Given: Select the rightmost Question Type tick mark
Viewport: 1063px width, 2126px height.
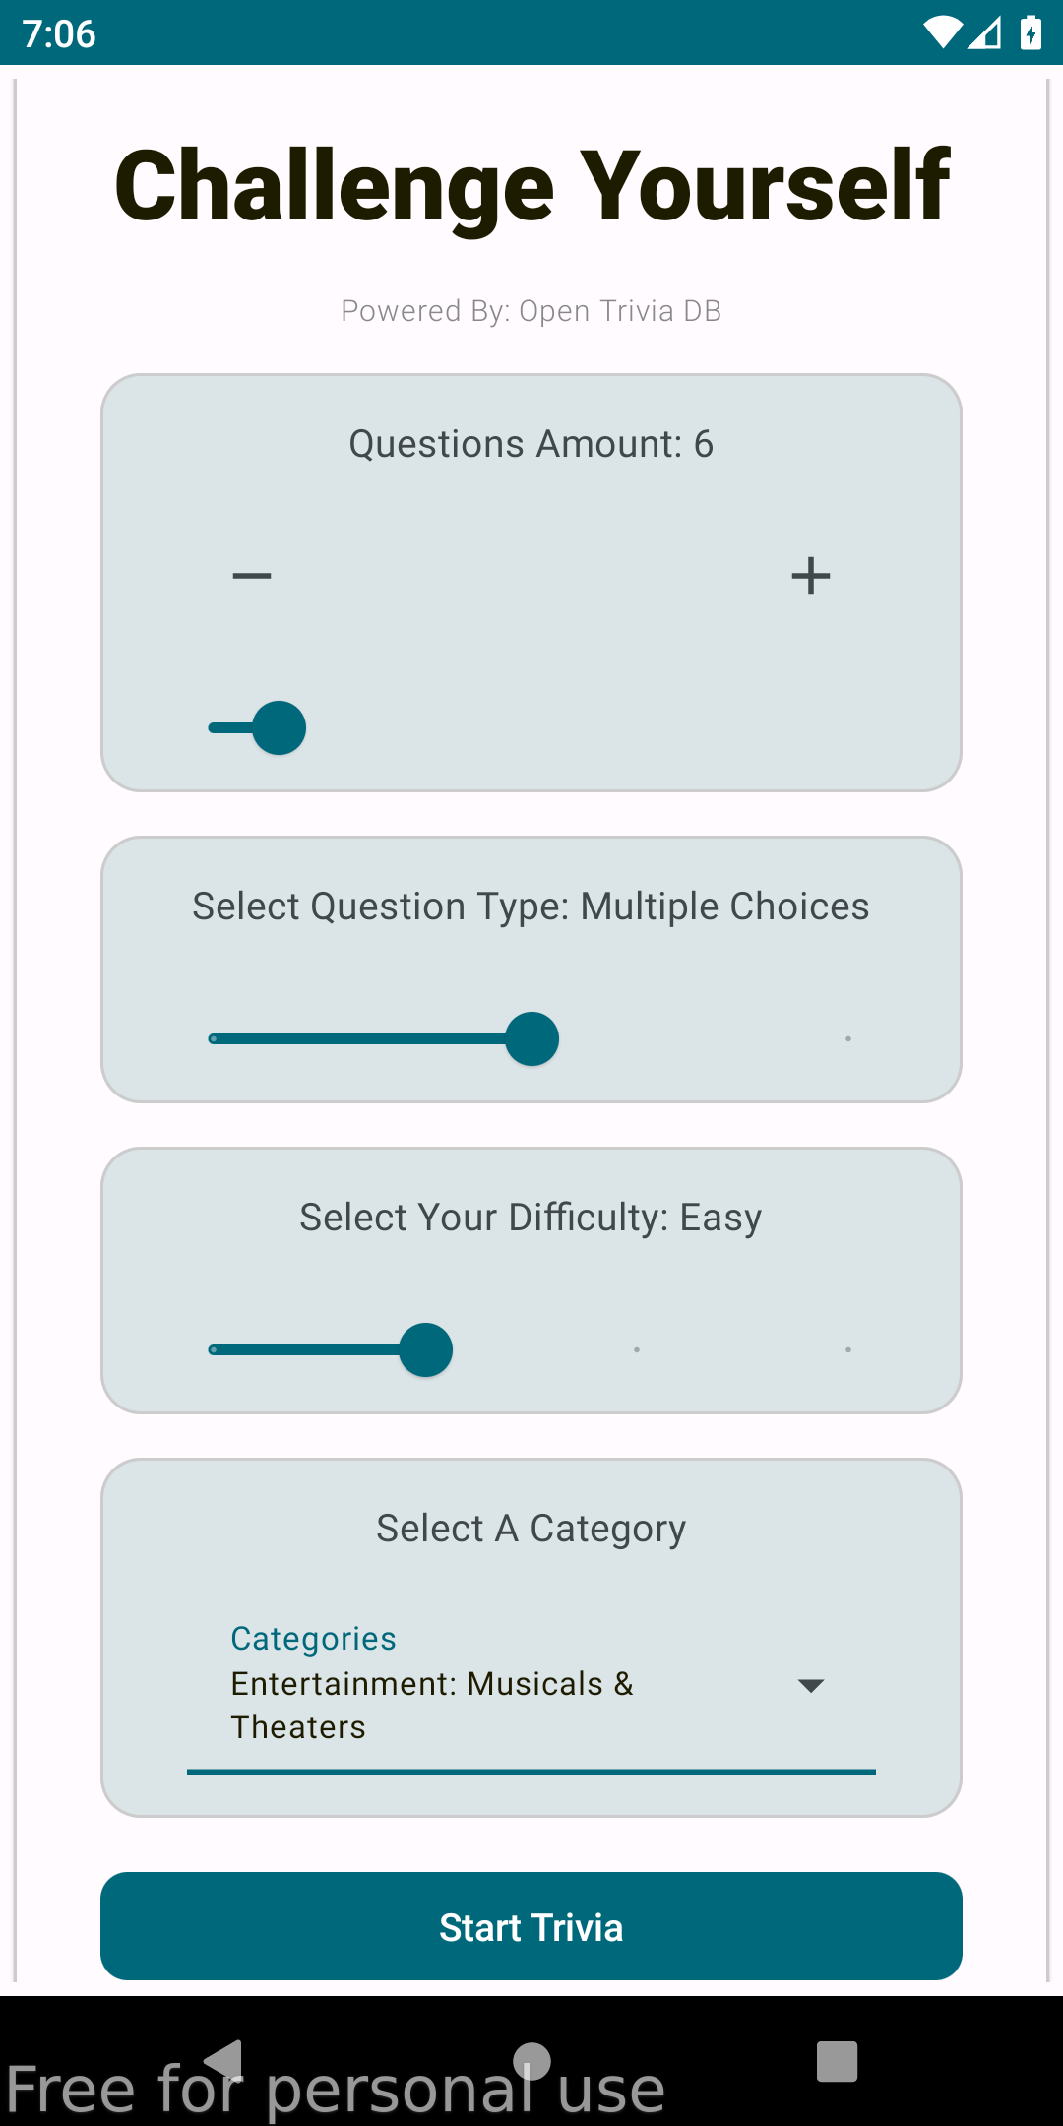Looking at the screenshot, I should point(848,1039).
